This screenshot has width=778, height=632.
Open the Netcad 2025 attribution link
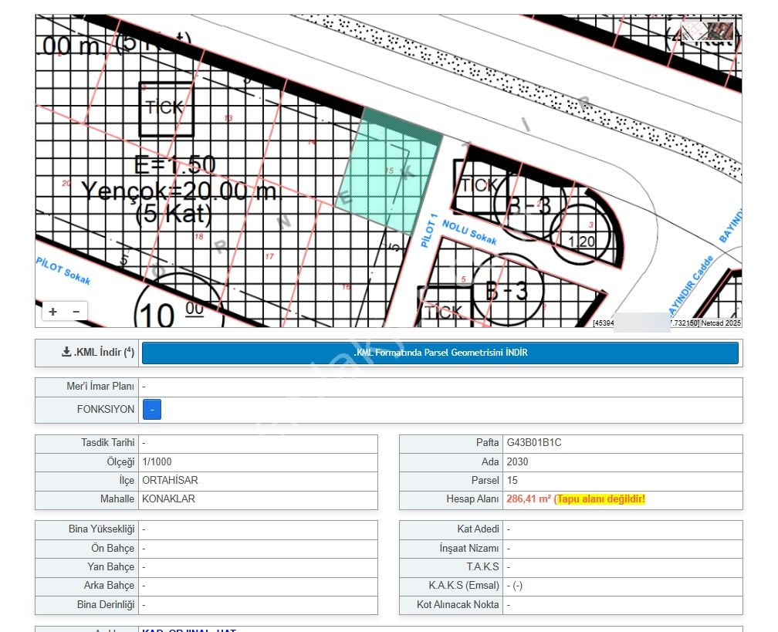[721, 323]
